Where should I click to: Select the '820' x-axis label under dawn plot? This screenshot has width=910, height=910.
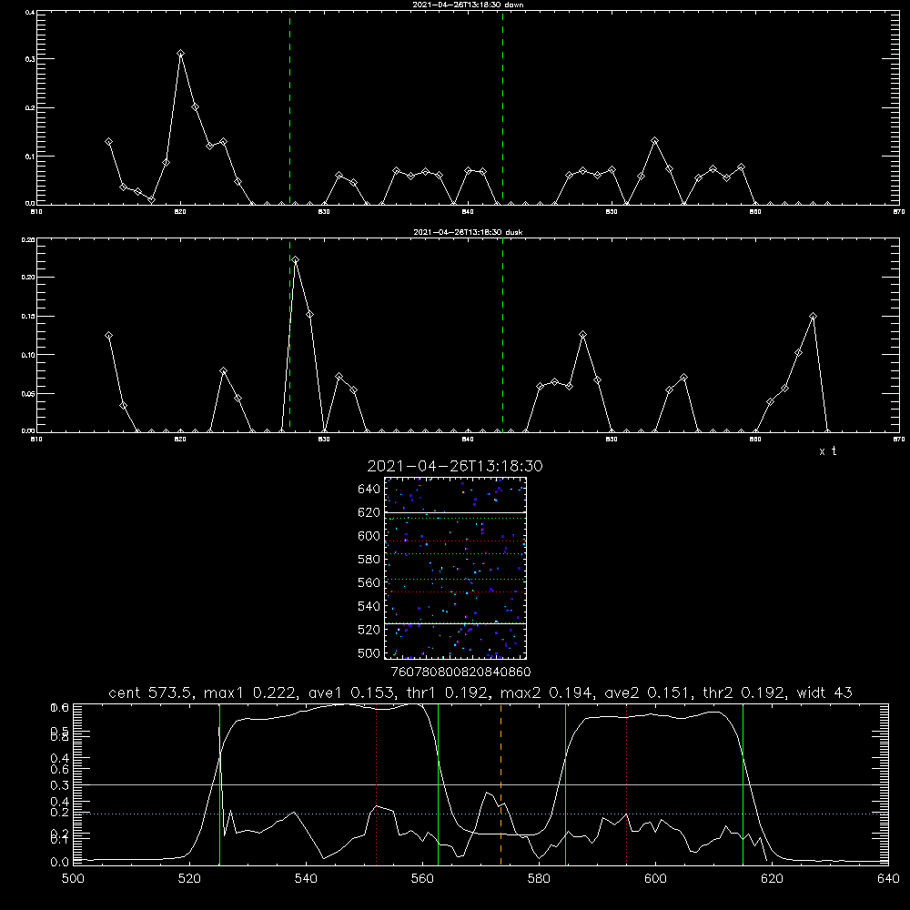[180, 212]
